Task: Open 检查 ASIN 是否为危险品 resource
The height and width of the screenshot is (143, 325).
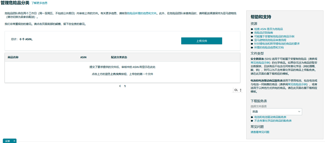Action: click(268, 29)
